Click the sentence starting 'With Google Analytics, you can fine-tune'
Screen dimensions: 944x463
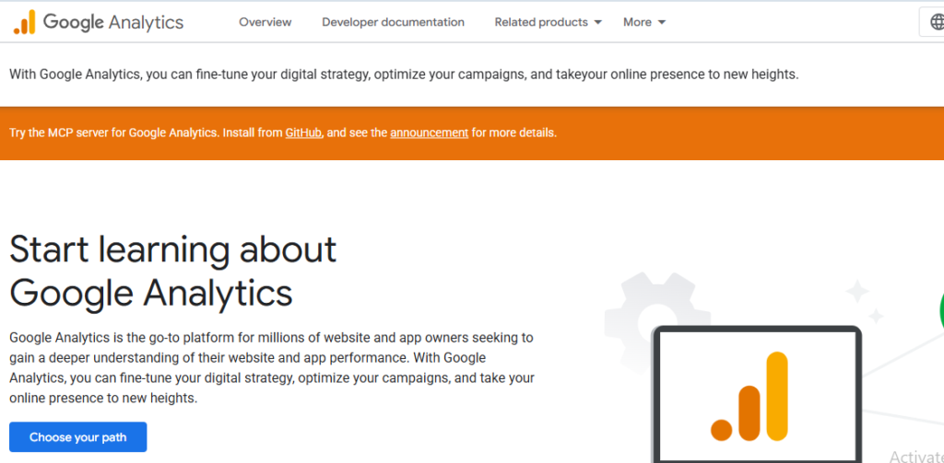(x=404, y=75)
